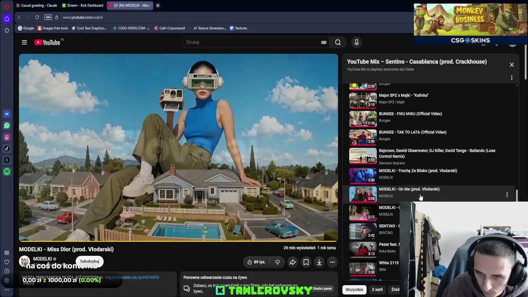The image size is (528, 297).
Task: Open a new browser tab
Action: 158,5
